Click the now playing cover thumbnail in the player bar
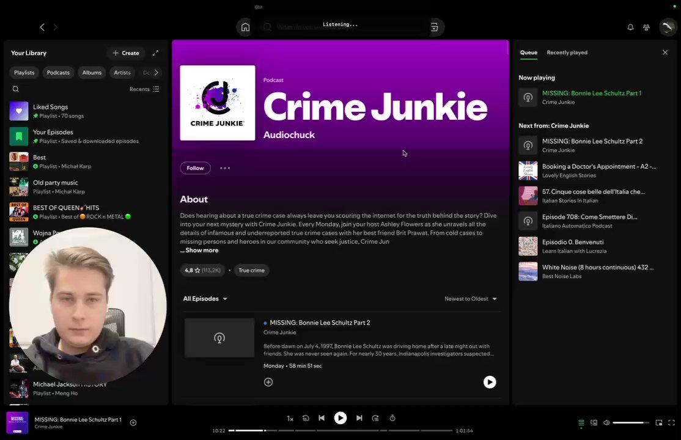 pos(17,423)
